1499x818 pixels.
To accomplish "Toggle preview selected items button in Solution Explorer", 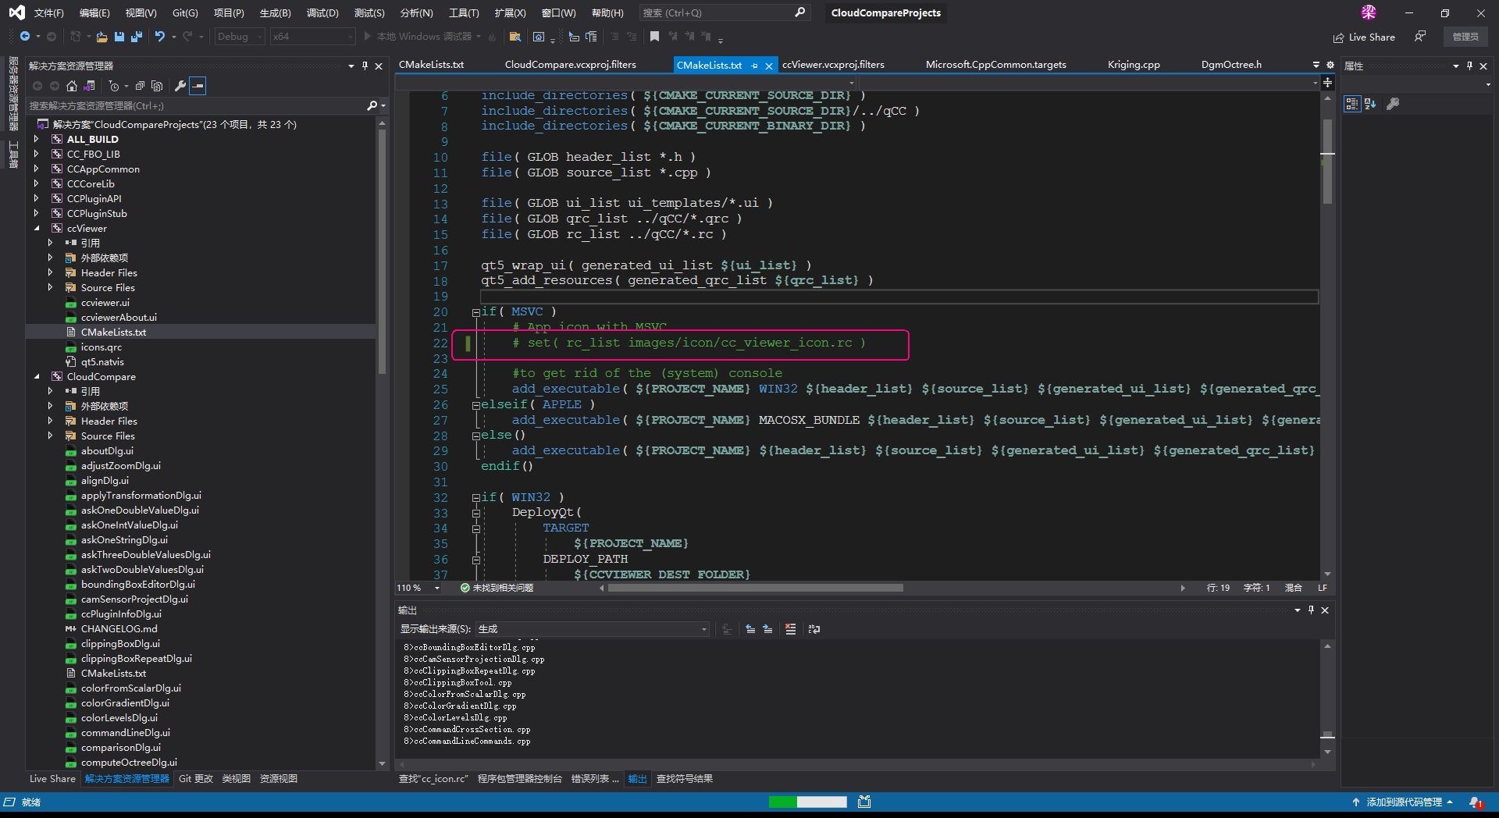I will tap(198, 86).
